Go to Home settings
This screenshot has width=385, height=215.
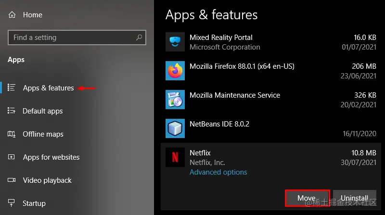tap(33, 15)
